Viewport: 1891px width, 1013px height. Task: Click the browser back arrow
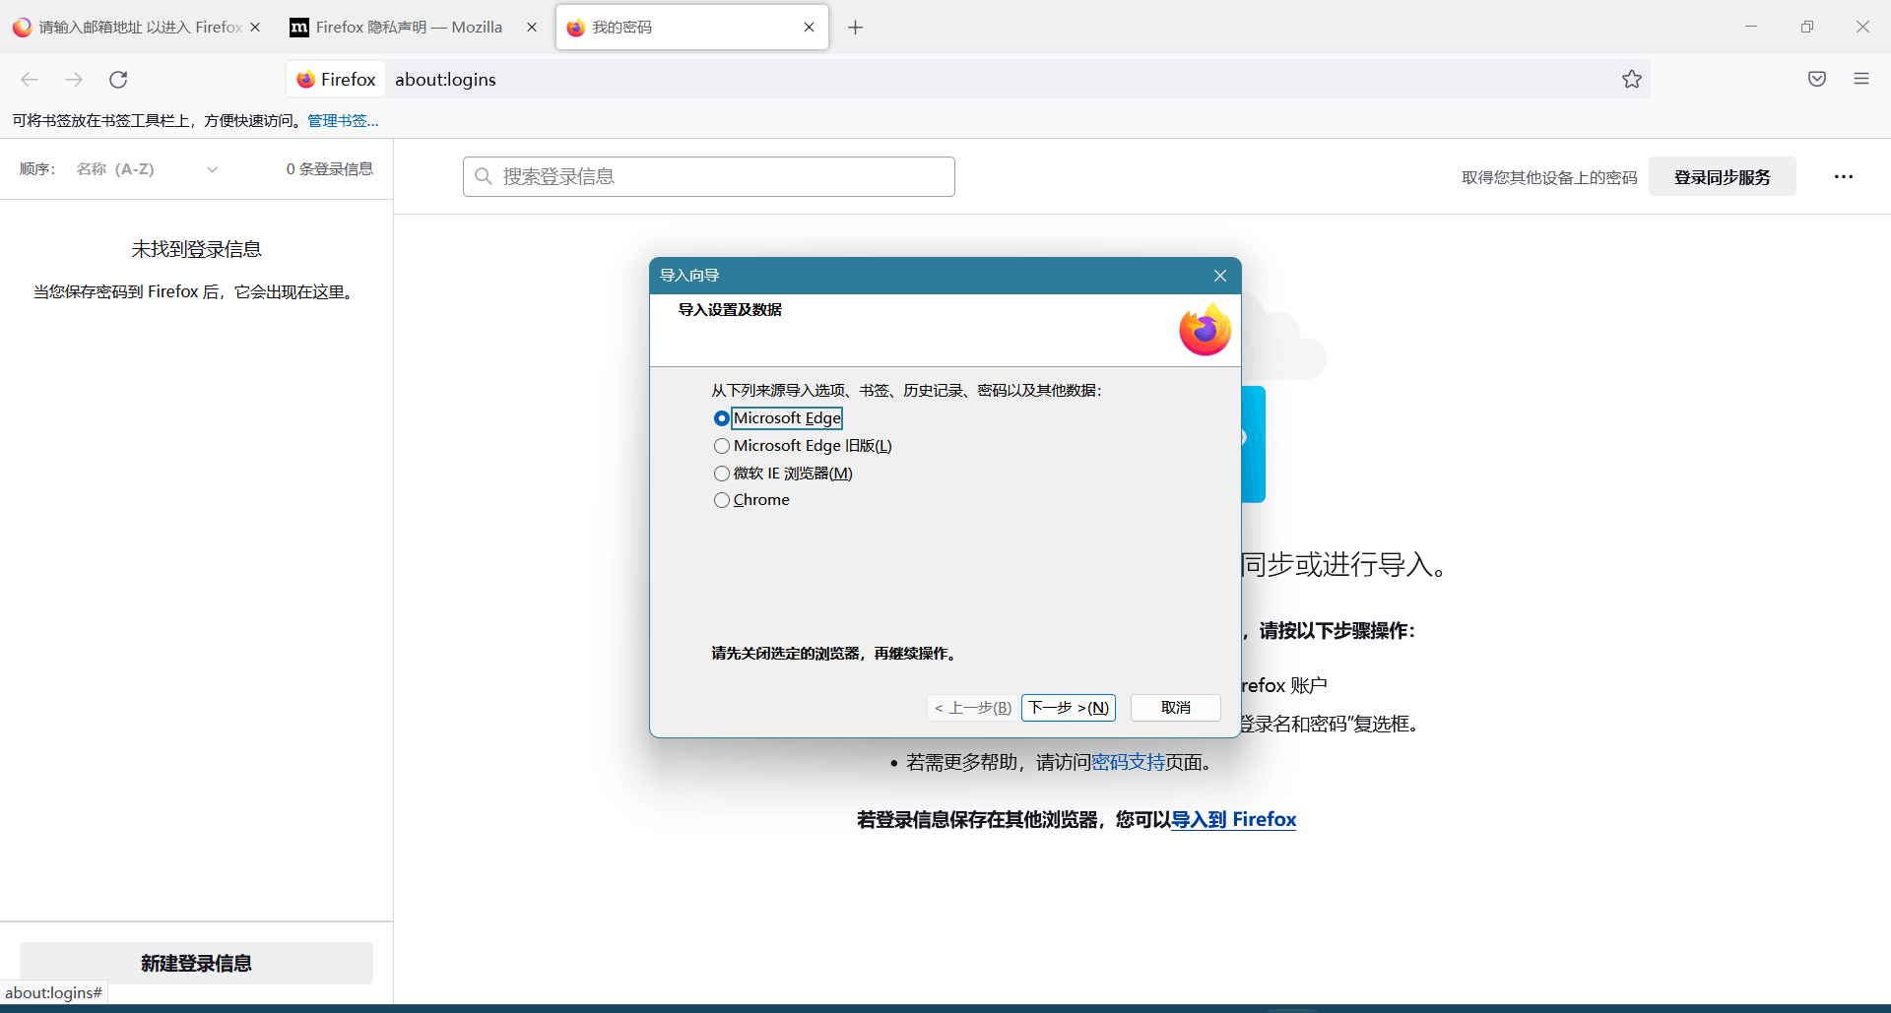click(30, 80)
